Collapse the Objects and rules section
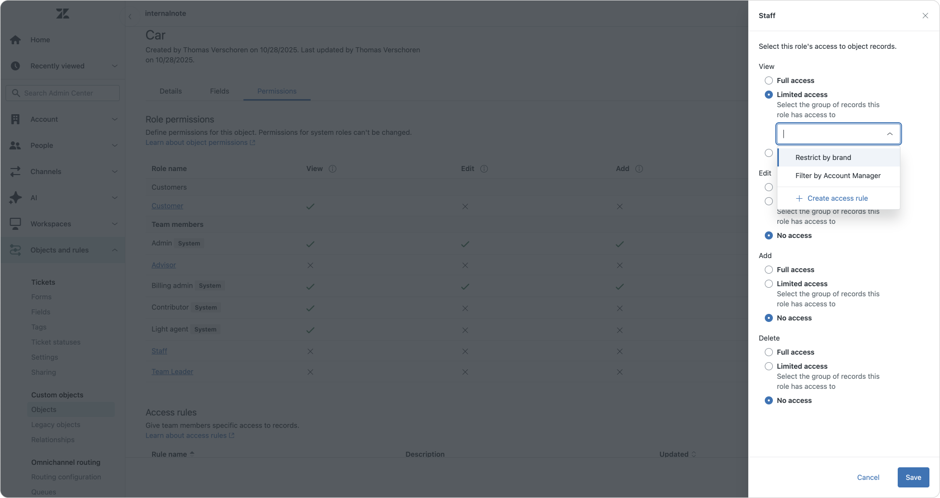Viewport: 940px width, 498px height. [x=115, y=250]
